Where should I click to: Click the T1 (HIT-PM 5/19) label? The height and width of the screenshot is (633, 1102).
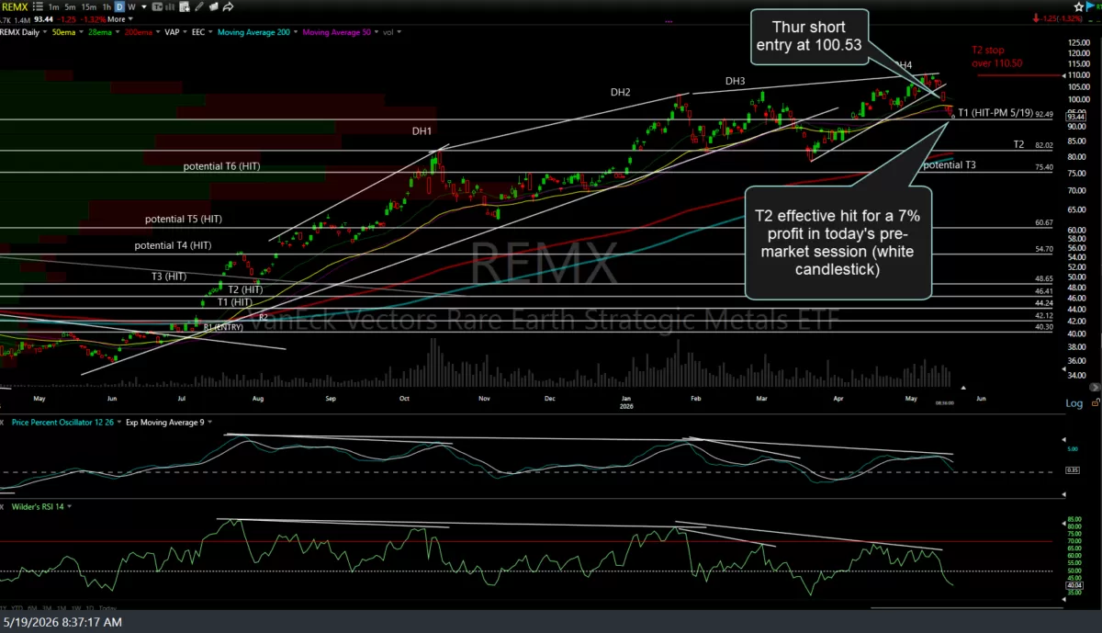point(995,113)
